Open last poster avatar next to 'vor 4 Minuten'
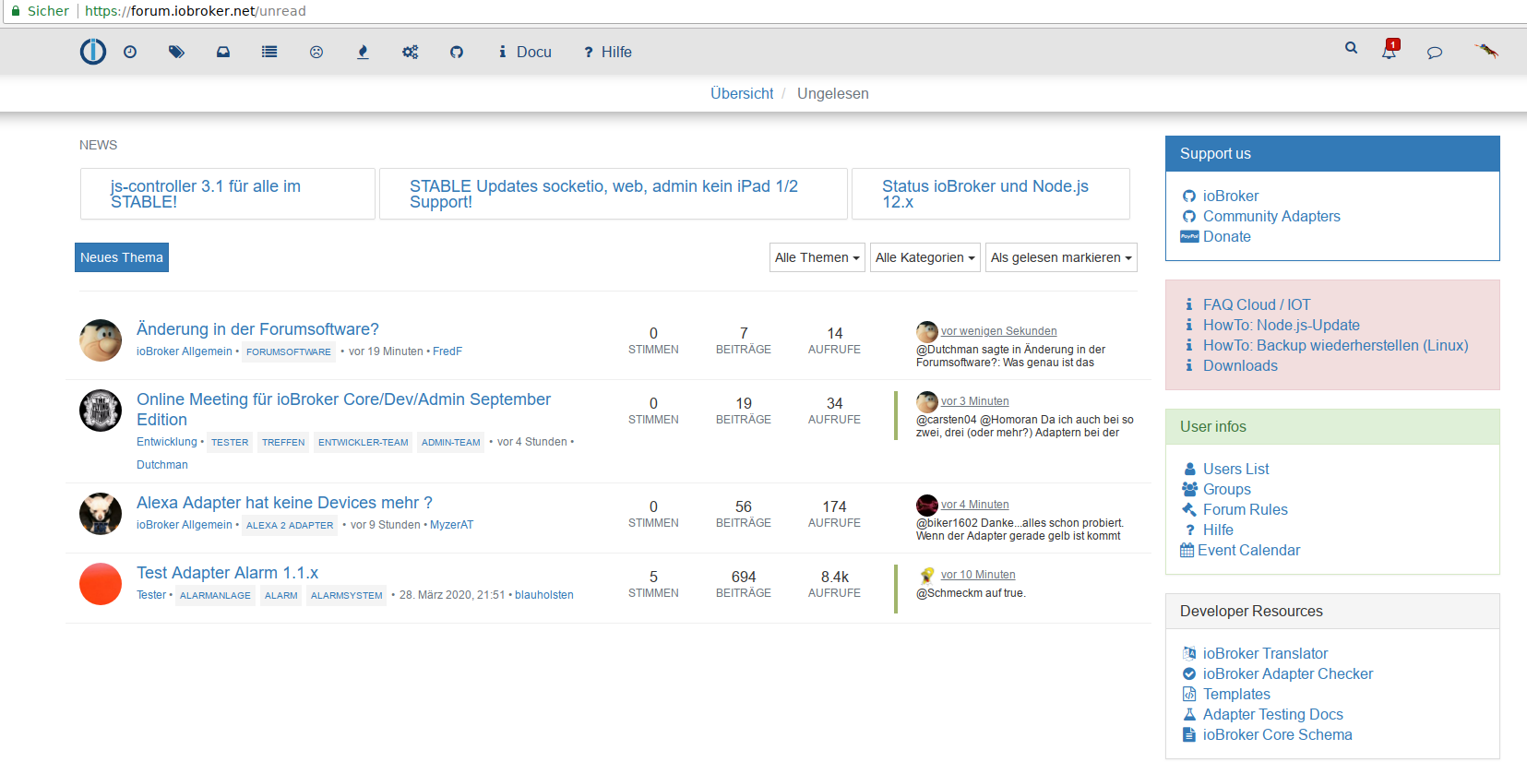 pyautogui.click(x=927, y=506)
